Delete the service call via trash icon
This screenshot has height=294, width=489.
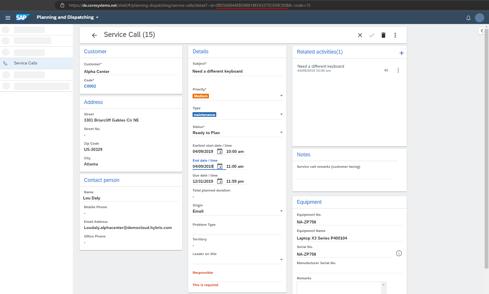click(383, 35)
